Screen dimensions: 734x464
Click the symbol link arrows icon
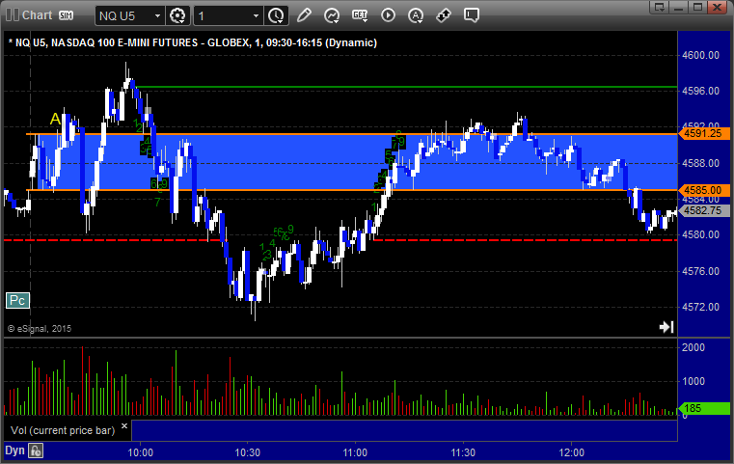(444, 15)
